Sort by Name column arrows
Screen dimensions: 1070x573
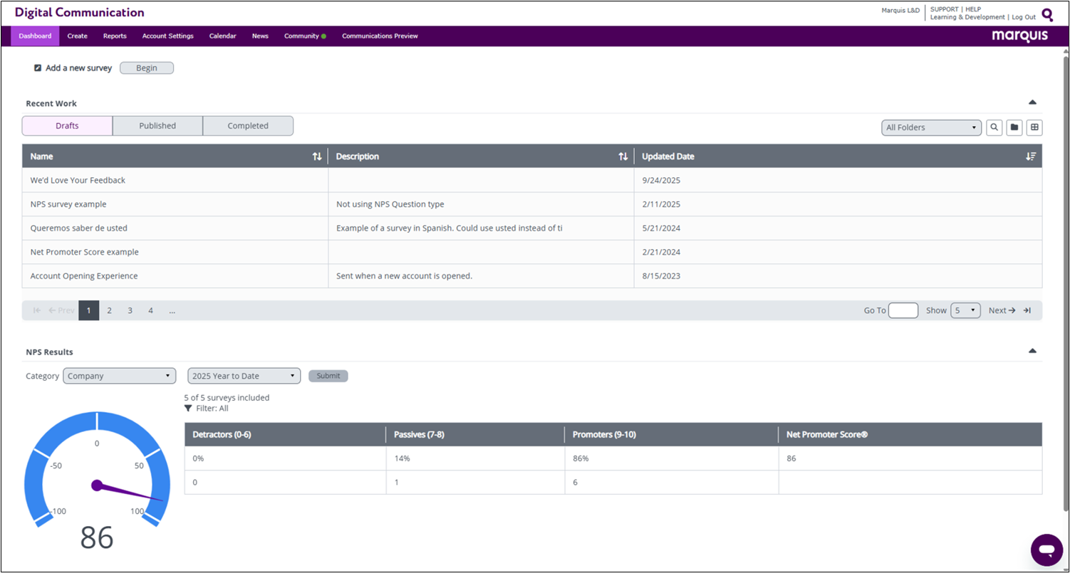[x=317, y=157]
